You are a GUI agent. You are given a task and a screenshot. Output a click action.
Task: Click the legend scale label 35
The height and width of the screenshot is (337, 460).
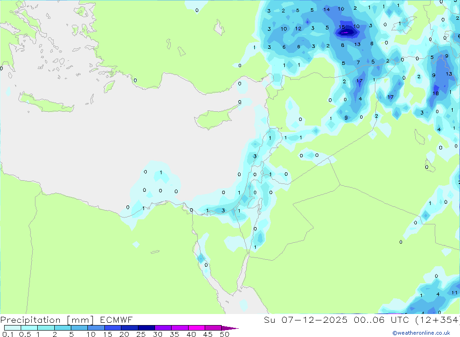[174, 334]
